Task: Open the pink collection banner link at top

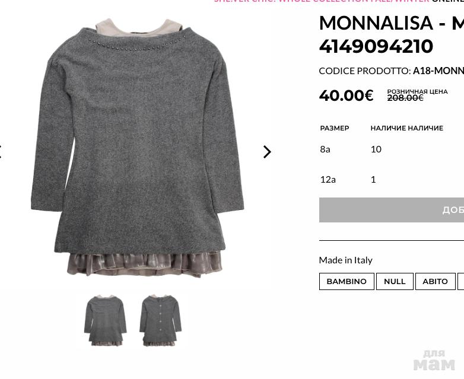Action: [x=320, y=2]
